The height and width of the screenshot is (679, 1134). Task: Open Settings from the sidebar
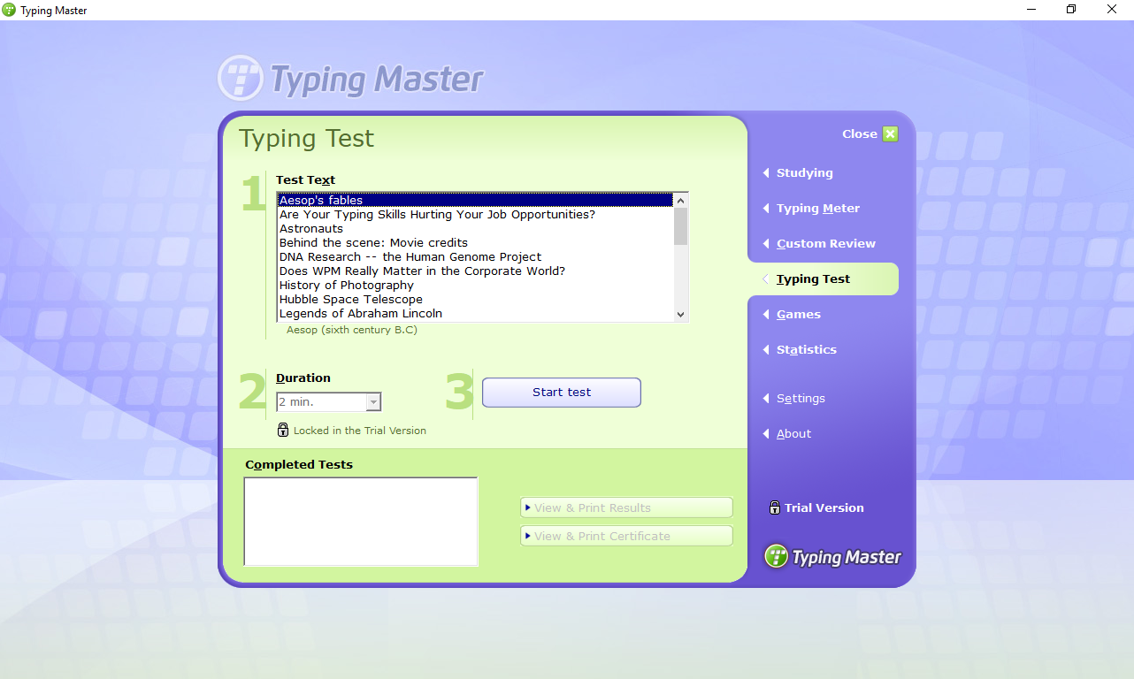coord(800,398)
